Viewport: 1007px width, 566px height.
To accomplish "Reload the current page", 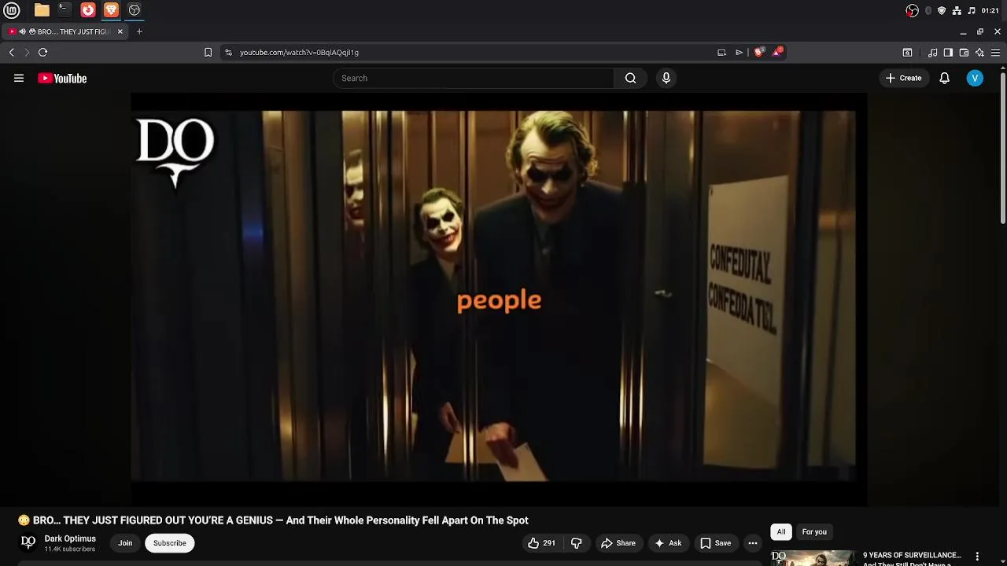I will click(x=42, y=53).
